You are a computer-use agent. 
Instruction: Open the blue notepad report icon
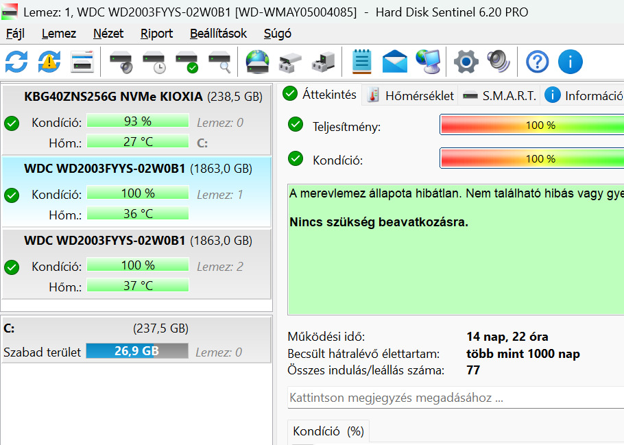362,62
